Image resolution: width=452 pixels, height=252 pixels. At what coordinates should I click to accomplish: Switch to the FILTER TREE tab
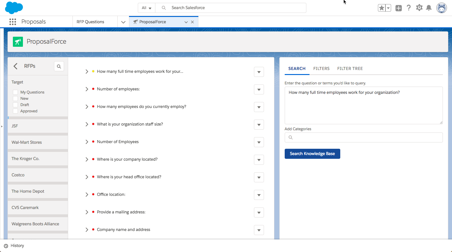tap(350, 68)
